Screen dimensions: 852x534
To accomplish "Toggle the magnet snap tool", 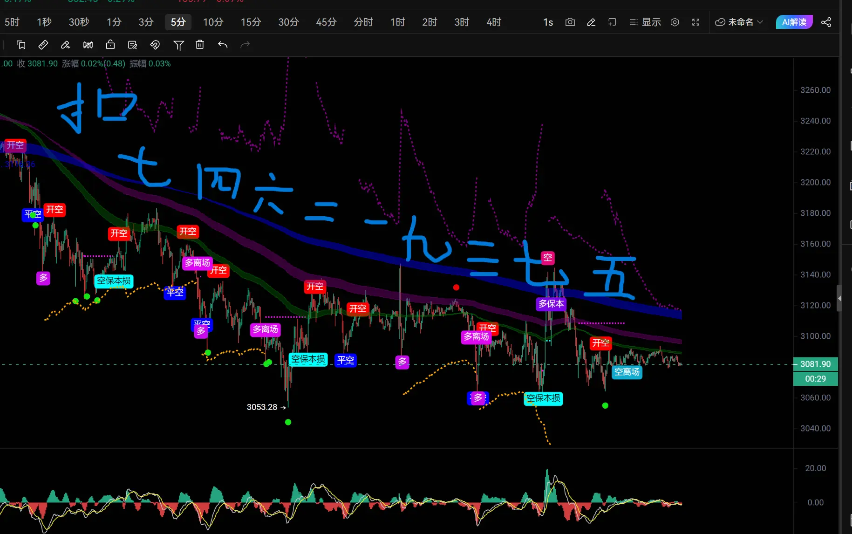I will coord(155,45).
